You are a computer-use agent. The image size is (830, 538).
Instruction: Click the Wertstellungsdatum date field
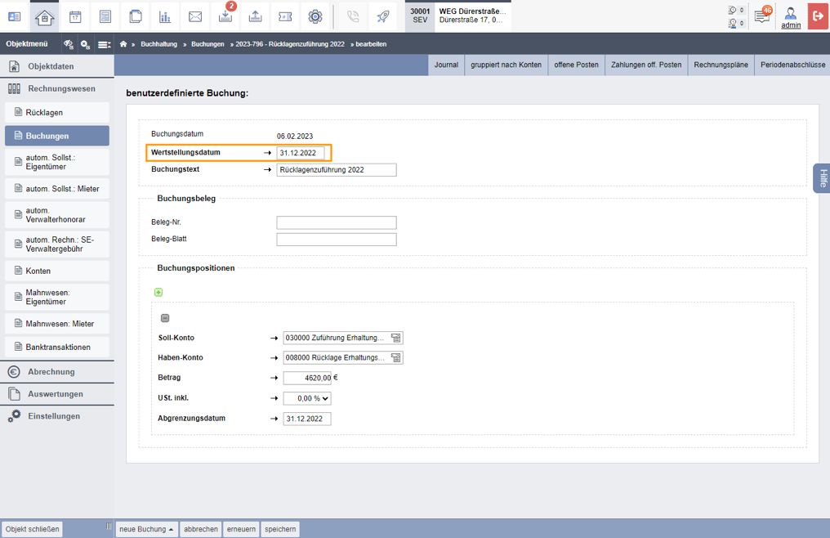[x=300, y=153]
